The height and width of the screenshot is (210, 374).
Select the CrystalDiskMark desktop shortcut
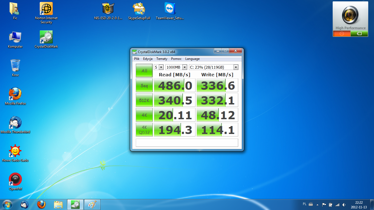tap(46, 39)
